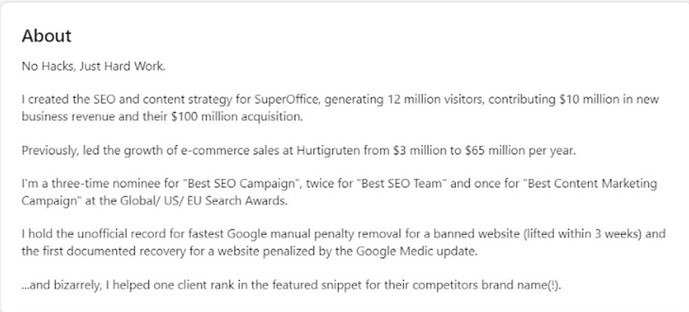Click the "$65 million per year" text
Screen dimensions: 689x312
click(524, 150)
